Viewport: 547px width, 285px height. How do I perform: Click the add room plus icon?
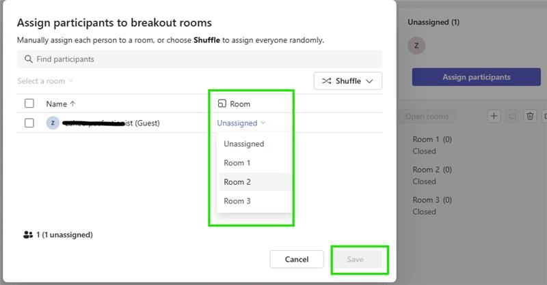tap(494, 116)
